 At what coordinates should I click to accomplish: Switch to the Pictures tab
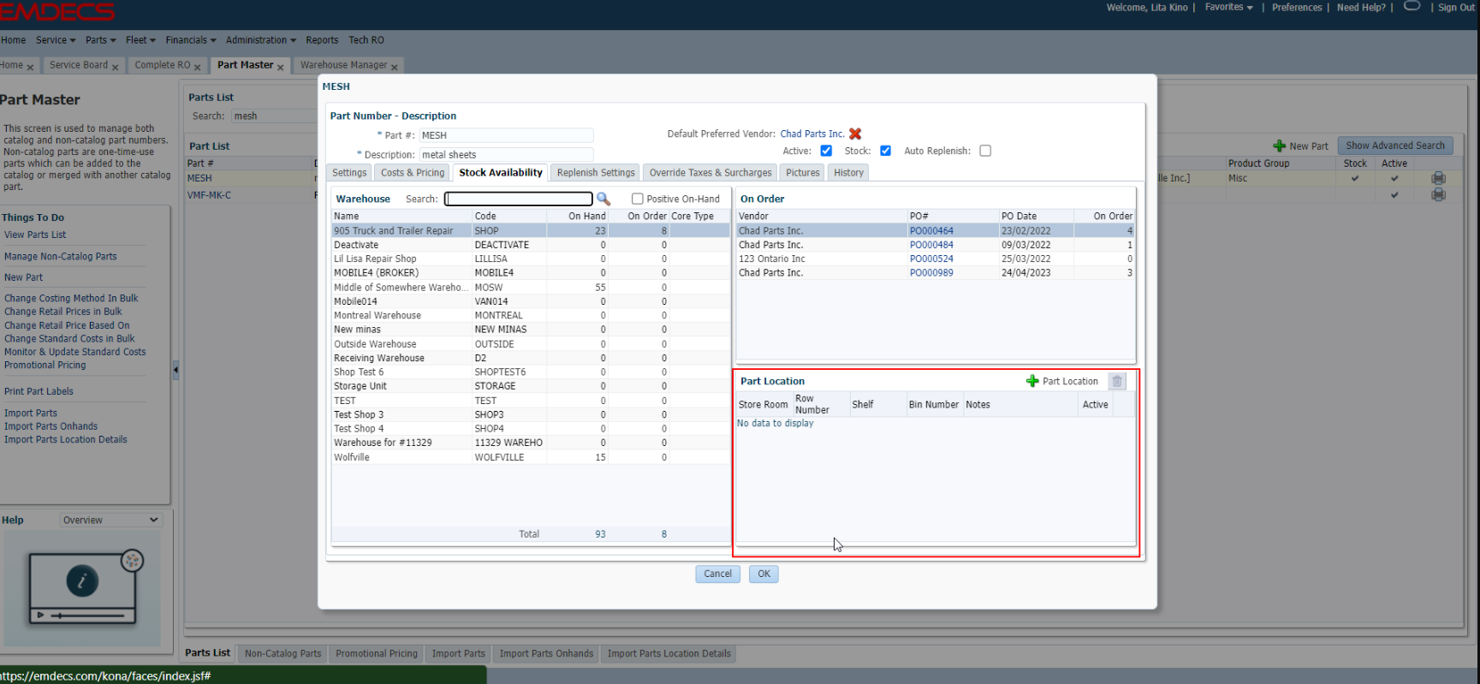pos(803,173)
